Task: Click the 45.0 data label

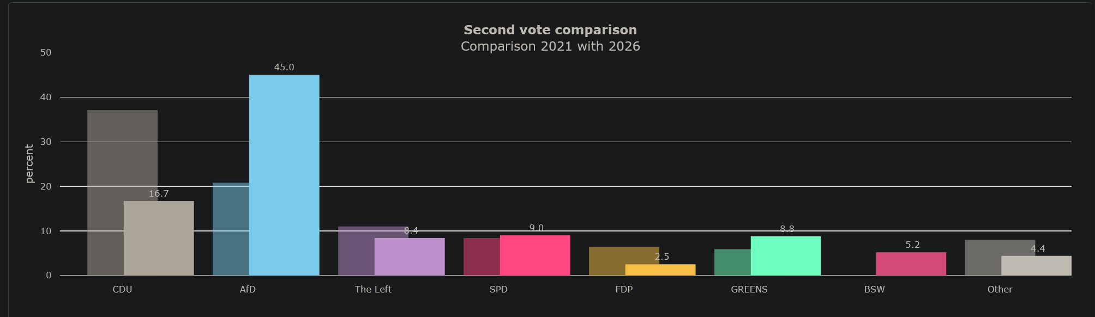Action: [284, 67]
